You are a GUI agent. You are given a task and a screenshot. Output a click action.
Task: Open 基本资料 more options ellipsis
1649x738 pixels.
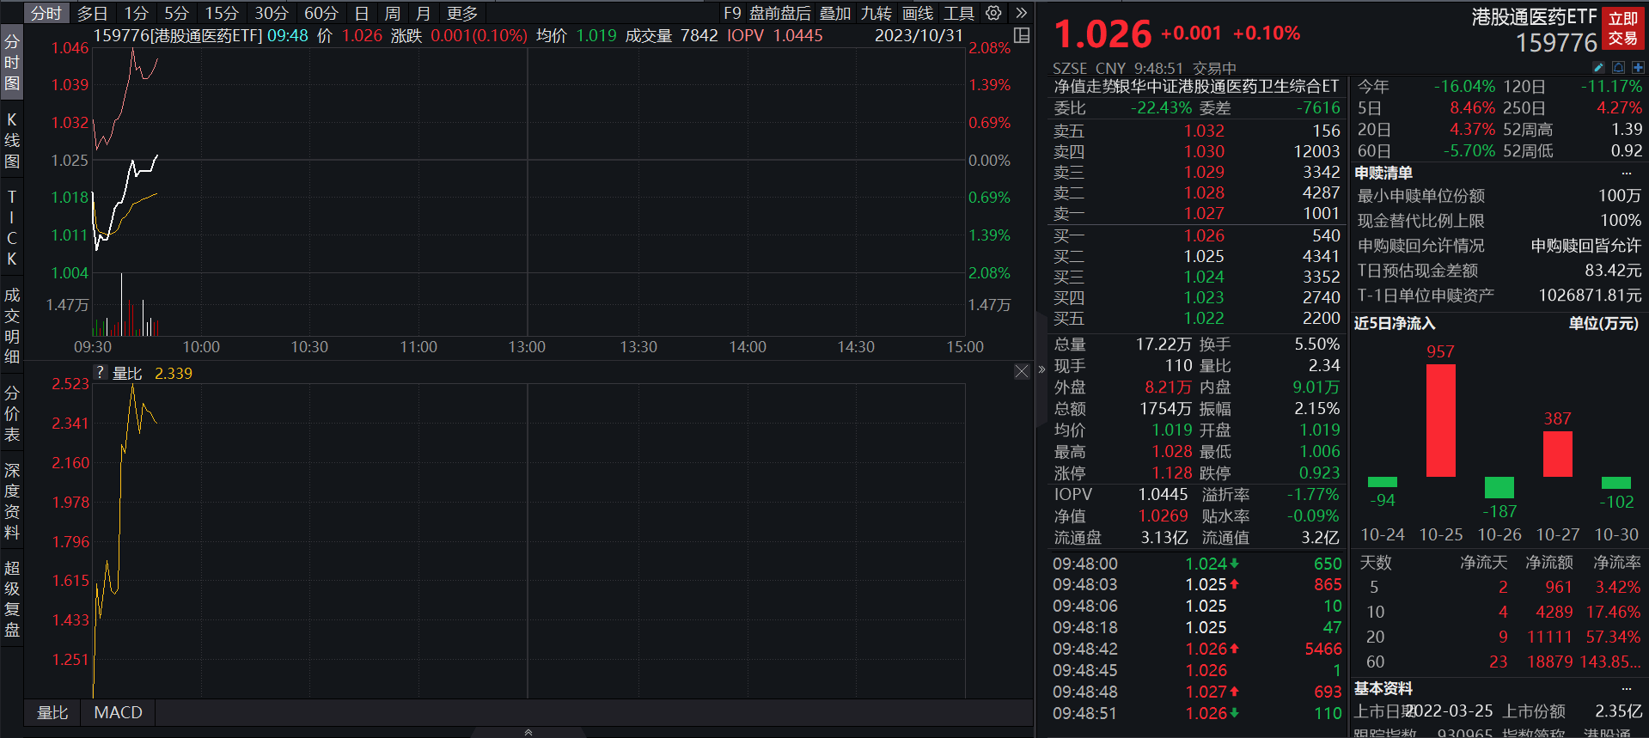[x=1626, y=688]
